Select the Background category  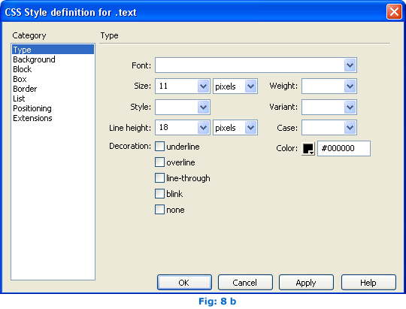tap(34, 59)
